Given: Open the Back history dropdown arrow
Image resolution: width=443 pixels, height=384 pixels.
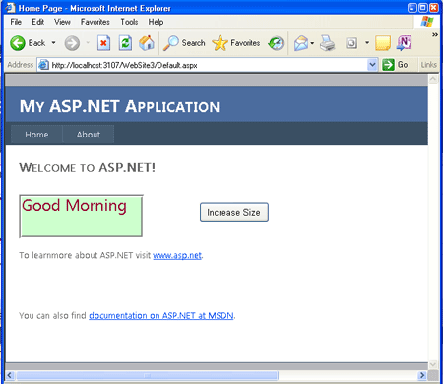Looking at the screenshot, I should tap(53, 43).
